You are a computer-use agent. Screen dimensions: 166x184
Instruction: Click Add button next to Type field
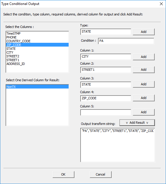pos(144,32)
